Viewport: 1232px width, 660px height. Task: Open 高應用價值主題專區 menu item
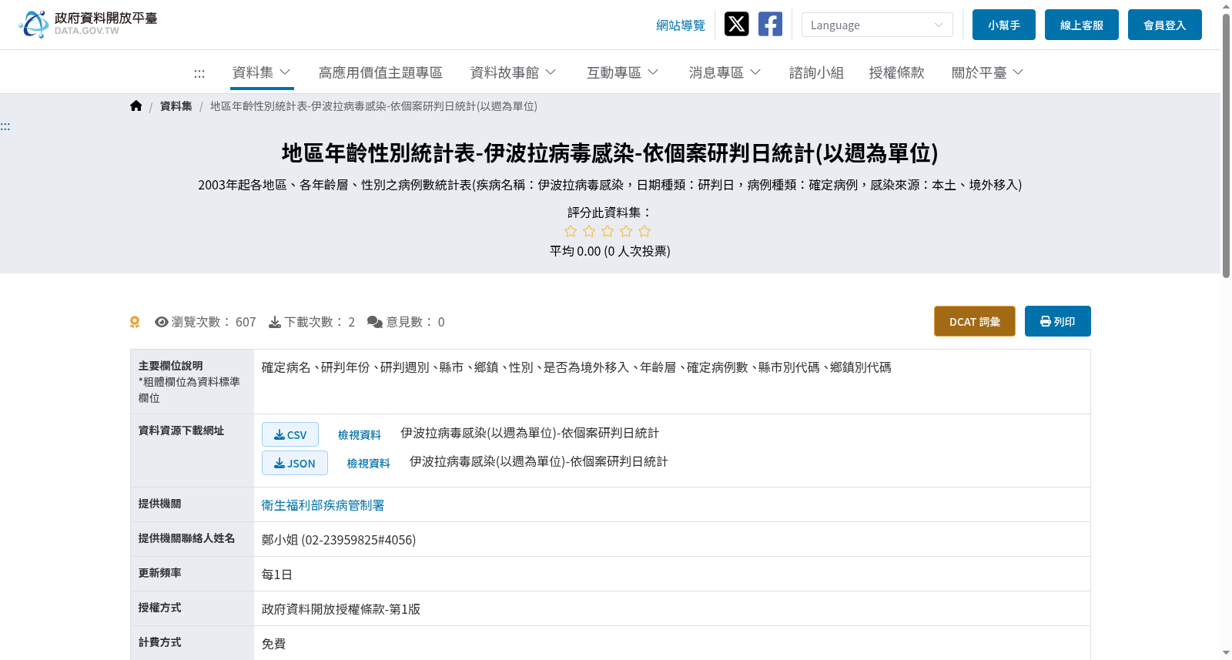(380, 72)
